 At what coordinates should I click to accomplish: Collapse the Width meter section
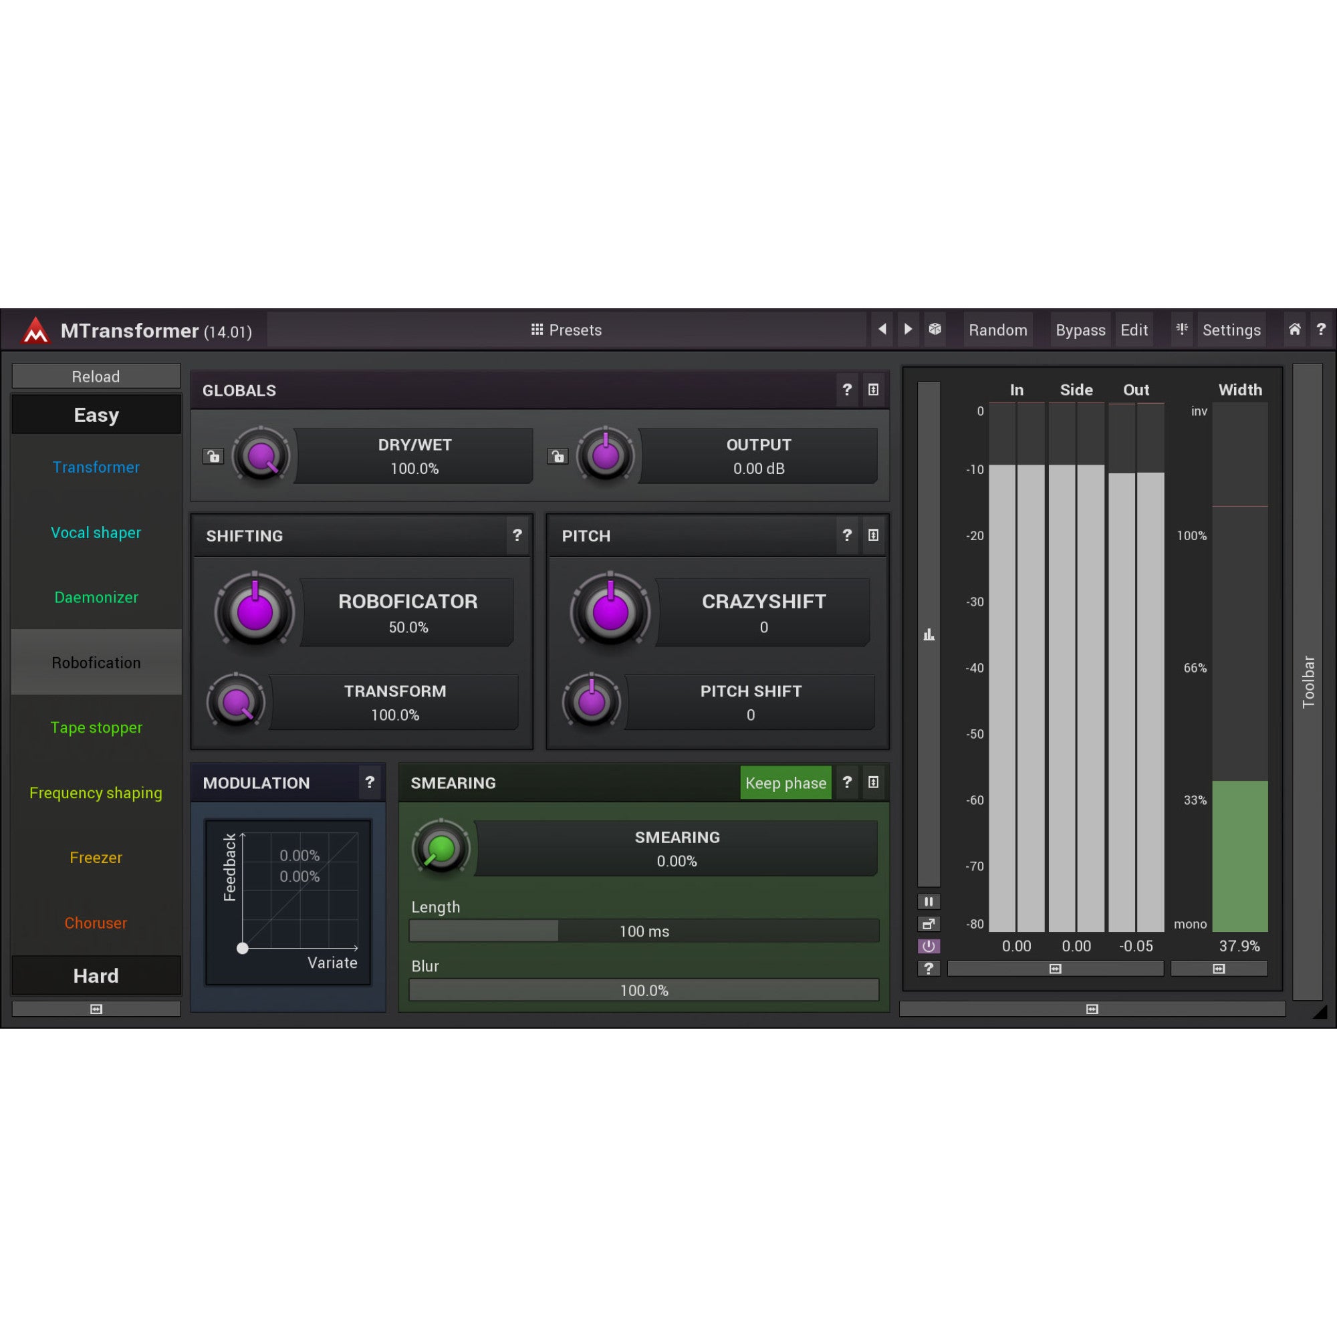(1219, 969)
